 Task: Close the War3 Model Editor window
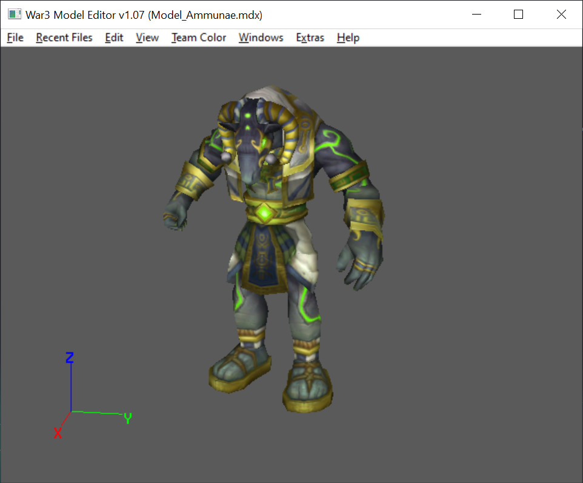561,15
